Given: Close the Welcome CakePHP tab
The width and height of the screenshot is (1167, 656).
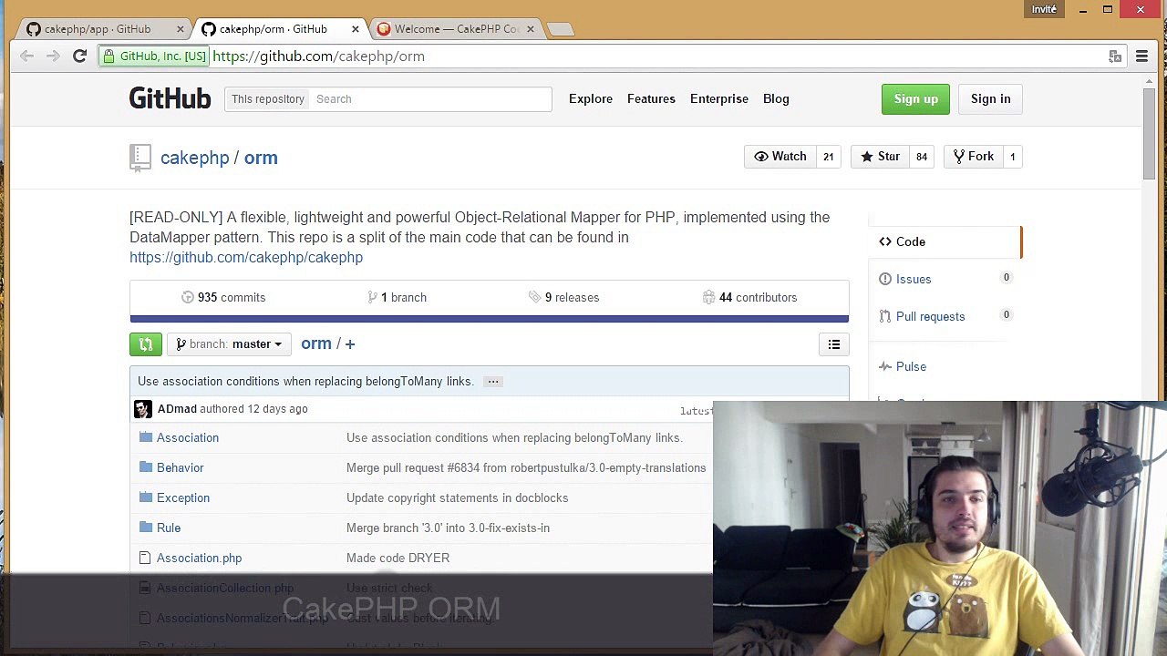Looking at the screenshot, I should pyautogui.click(x=530, y=29).
